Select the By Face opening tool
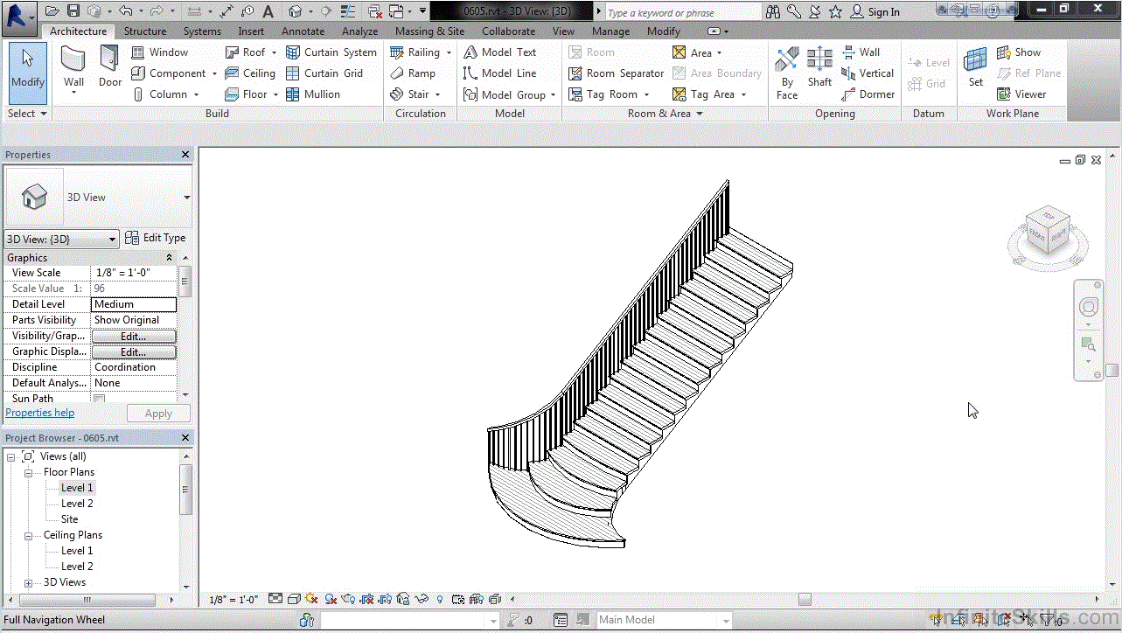Screen dimensions: 1122x633 787,73
